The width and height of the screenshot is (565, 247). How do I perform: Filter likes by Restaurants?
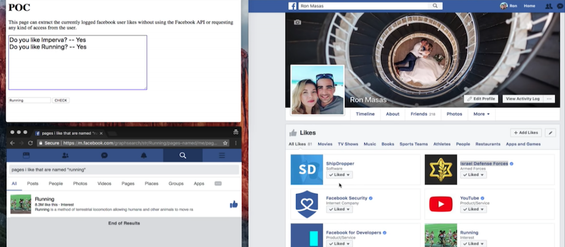point(488,144)
